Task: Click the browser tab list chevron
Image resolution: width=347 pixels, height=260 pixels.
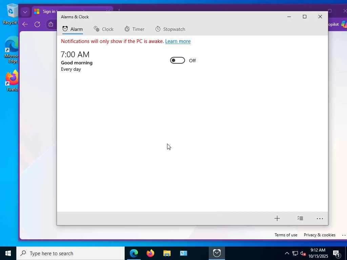Action: point(25,12)
